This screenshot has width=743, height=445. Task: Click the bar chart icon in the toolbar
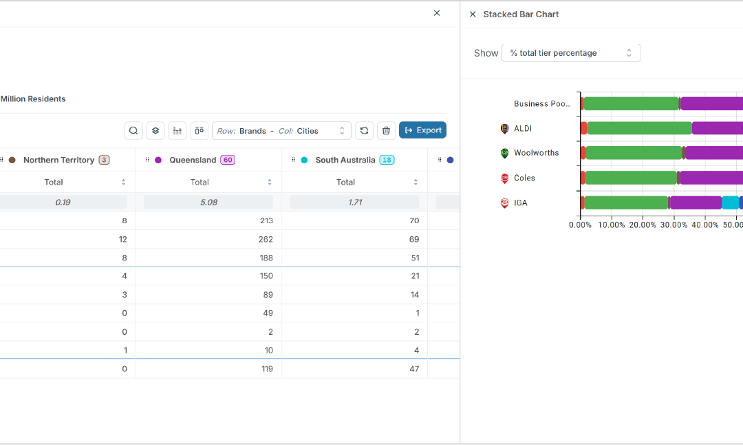point(177,130)
